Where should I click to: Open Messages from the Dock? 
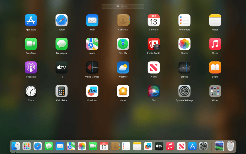pos(49,146)
